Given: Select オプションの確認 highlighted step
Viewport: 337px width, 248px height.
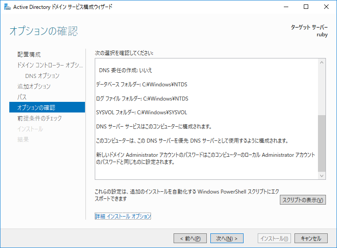Looking at the screenshot, I should tap(47, 107).
